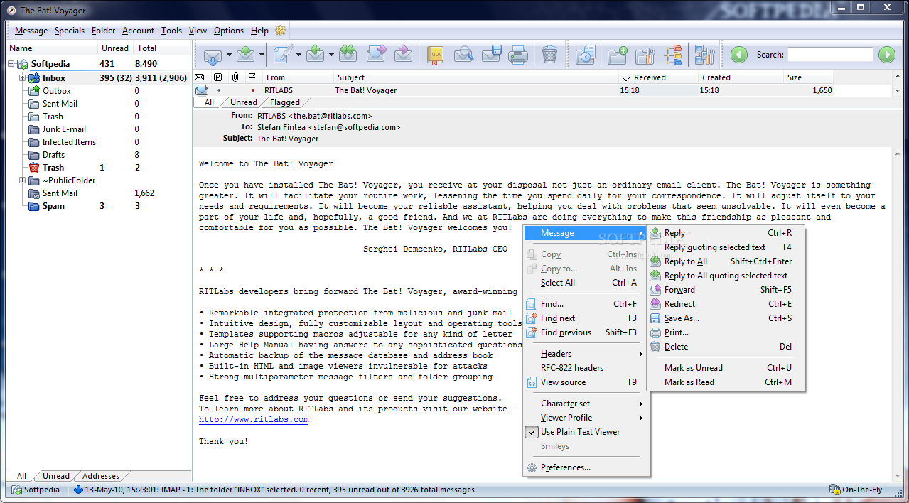Open the scheduler clock icon

pos(585,55)
